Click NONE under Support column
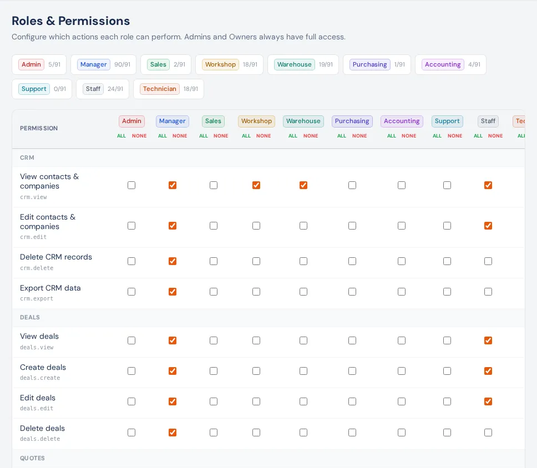This screenshot has width=537, height=468. pos(455,136)
